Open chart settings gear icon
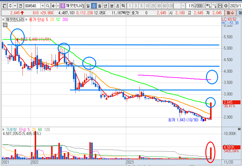 (x=226, y=6)
